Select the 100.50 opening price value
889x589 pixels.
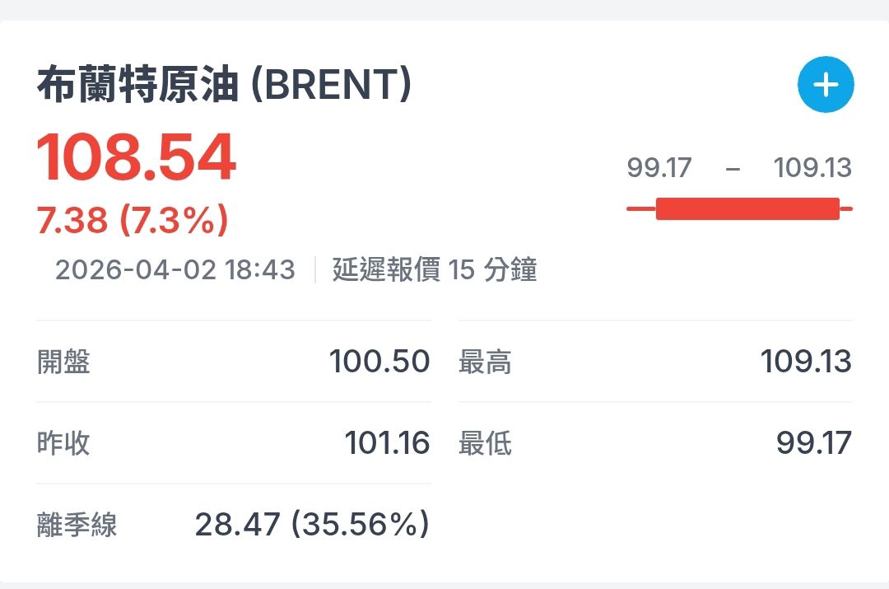[x=379, y=362]
